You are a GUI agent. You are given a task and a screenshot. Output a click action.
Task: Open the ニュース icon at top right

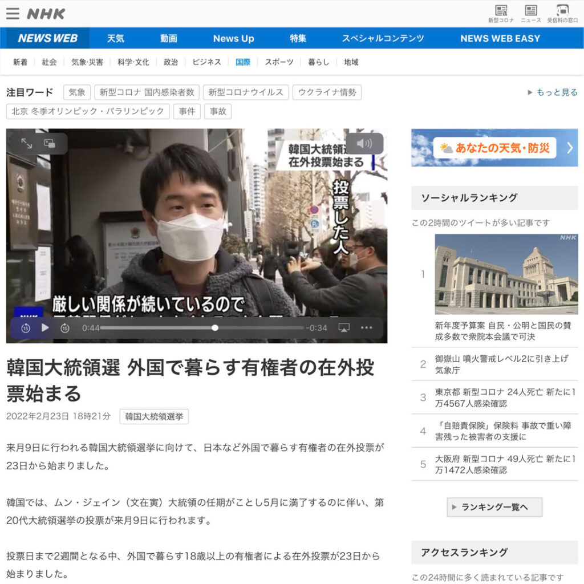point(531,11)
